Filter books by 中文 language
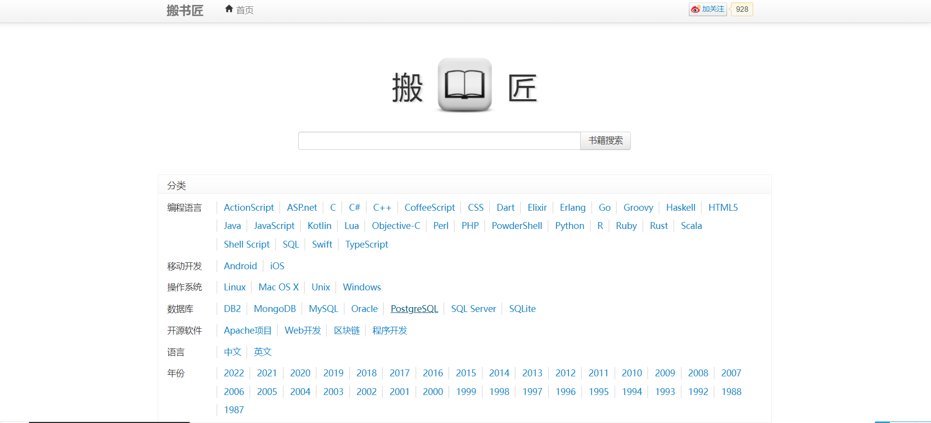 [x=232, y=352]
